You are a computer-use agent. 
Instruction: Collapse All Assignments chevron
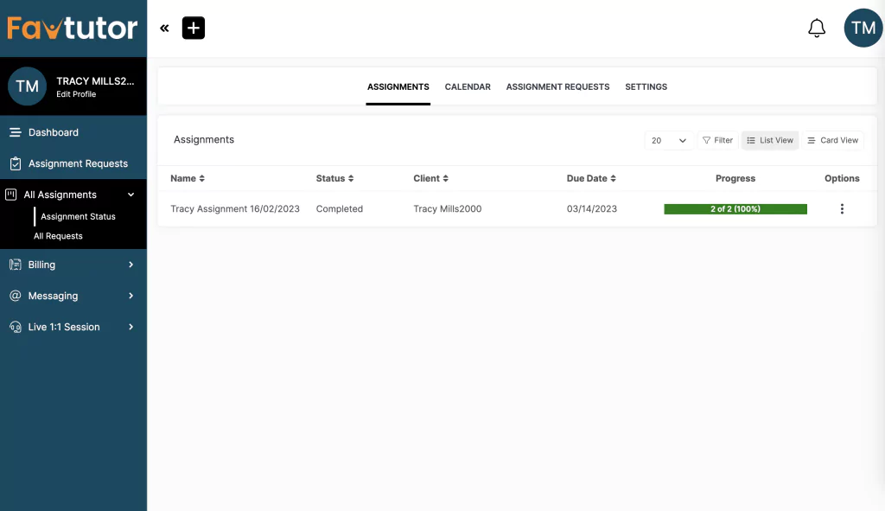point(131,195)
